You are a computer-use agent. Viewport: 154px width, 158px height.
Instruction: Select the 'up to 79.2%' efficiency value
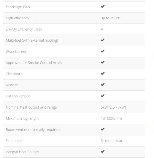(110, 18)
